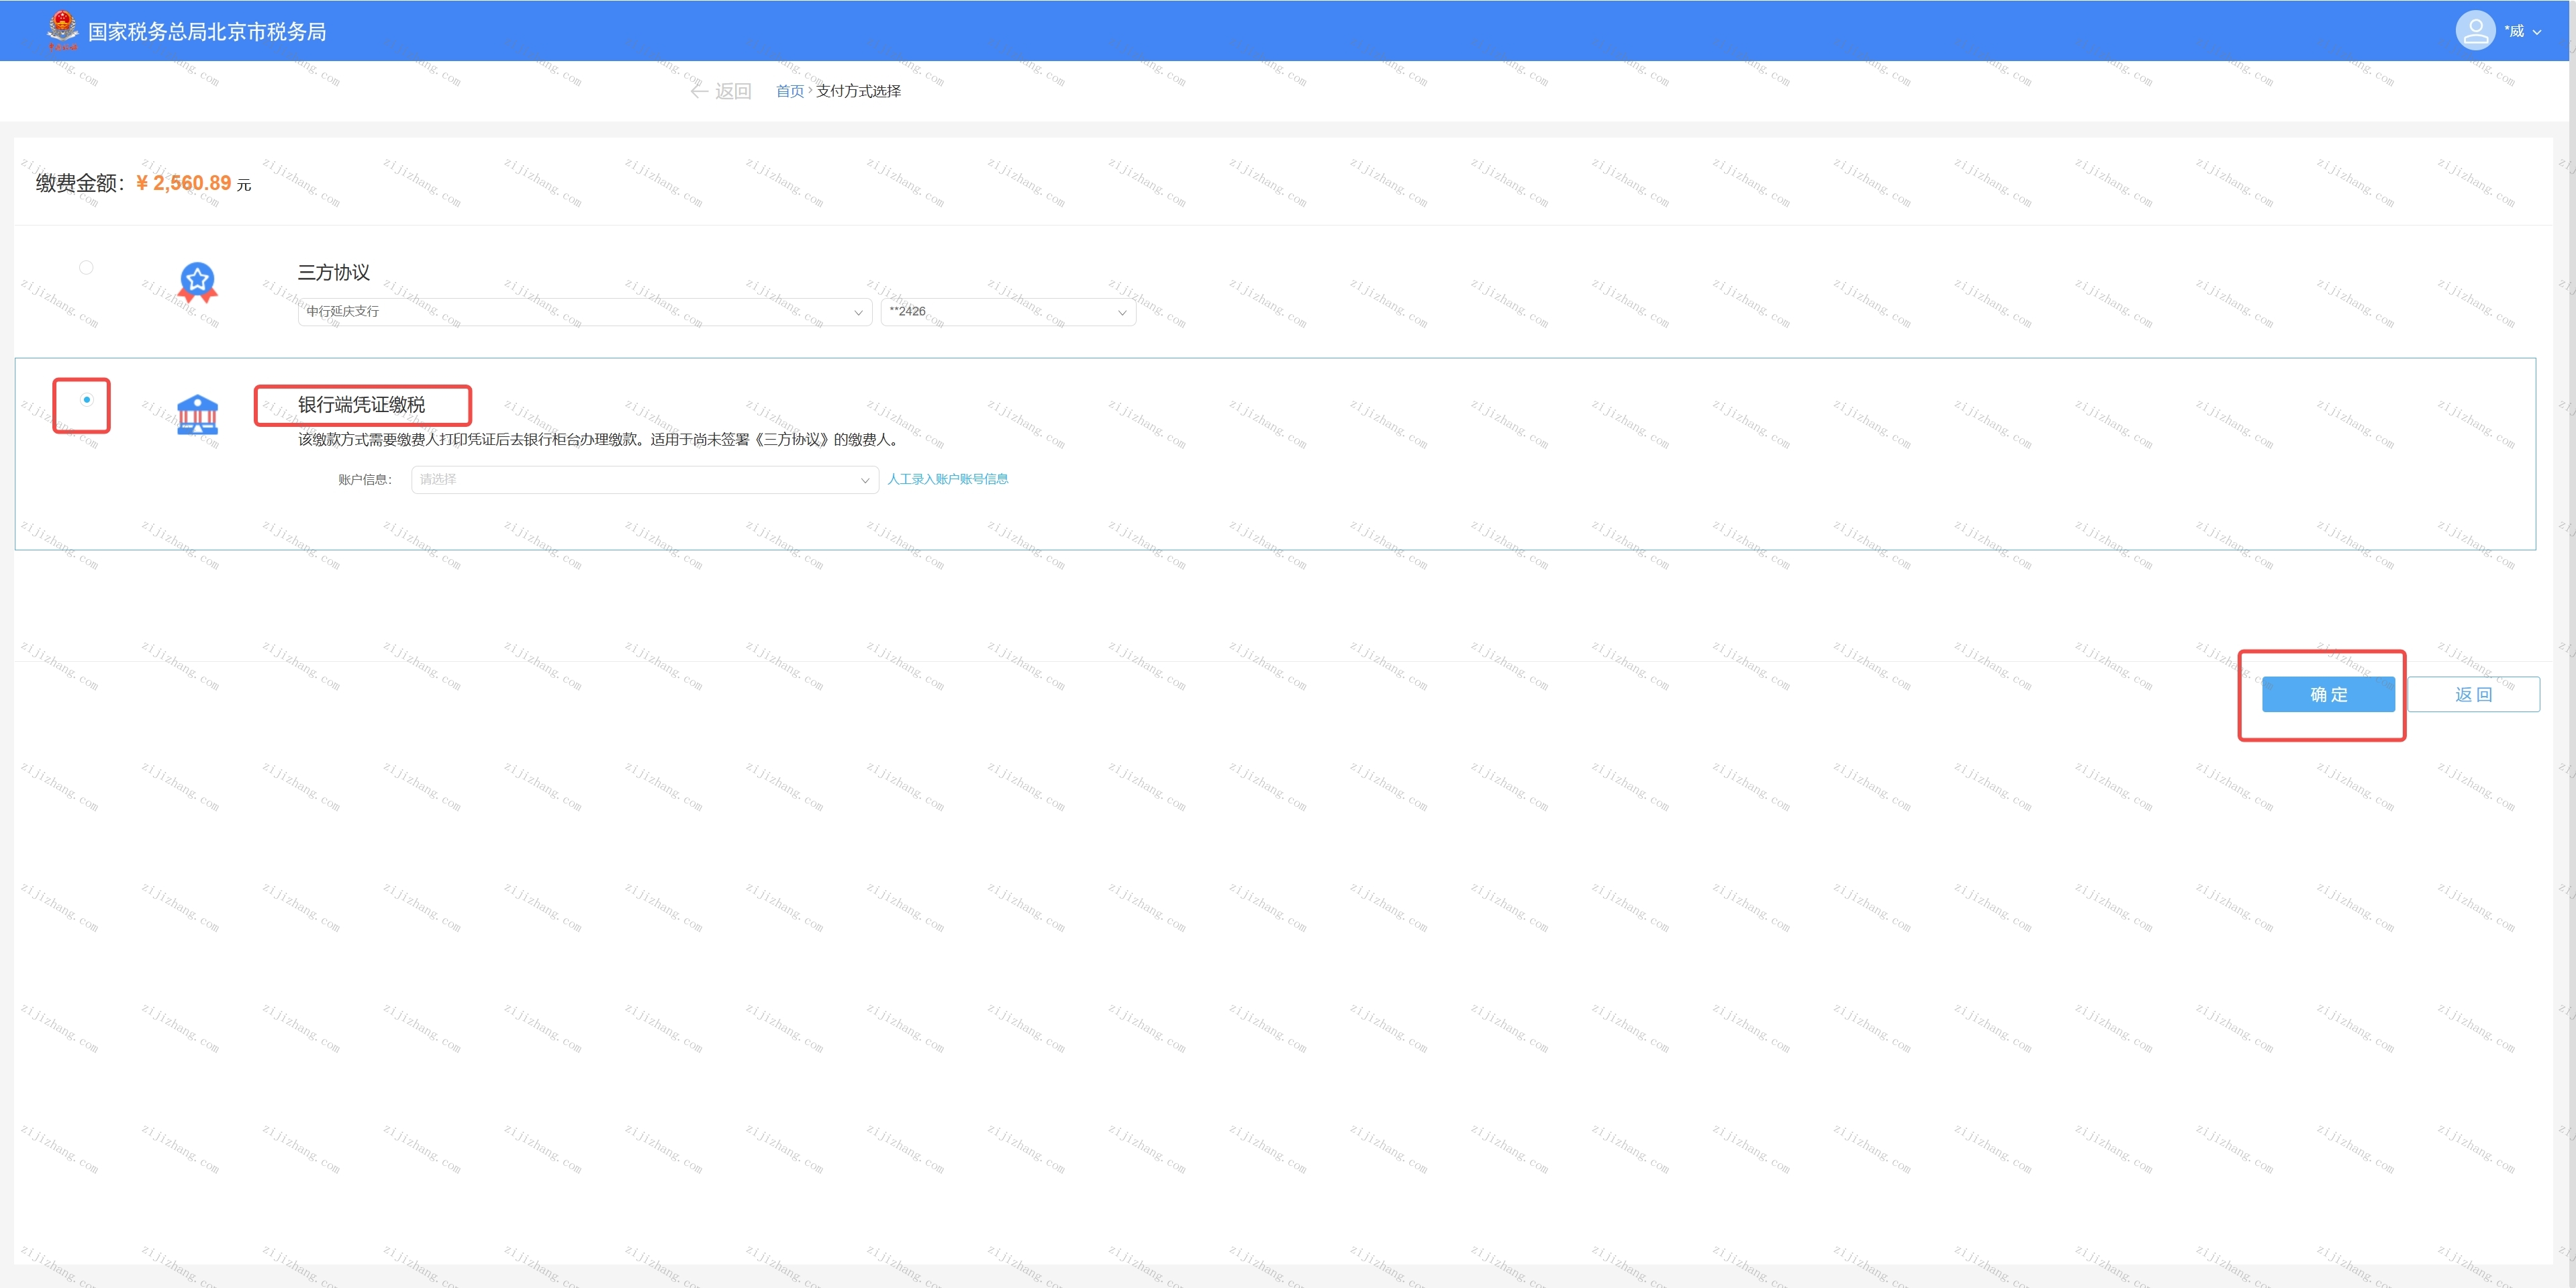The height and width of the screenshot is (1288, 2576).
Task: Click the back arrow 返回 link
Action: [721, 91]
